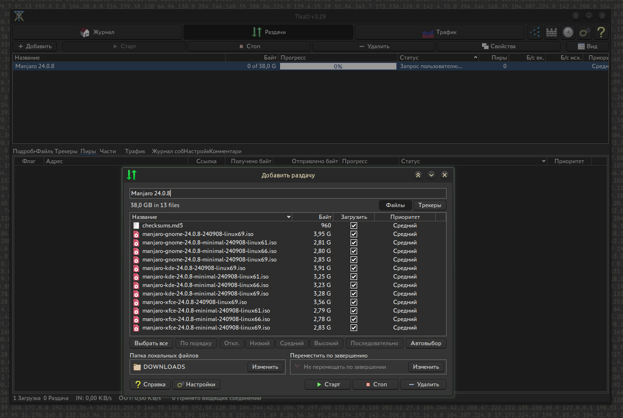Image resolution: width=623 pixels, height=418 pixels.
Task: Switch to the Раздачи tab
Action: 269,32
